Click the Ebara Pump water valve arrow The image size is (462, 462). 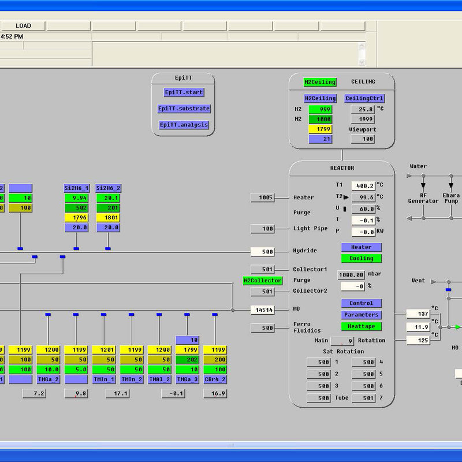(451, 186)
